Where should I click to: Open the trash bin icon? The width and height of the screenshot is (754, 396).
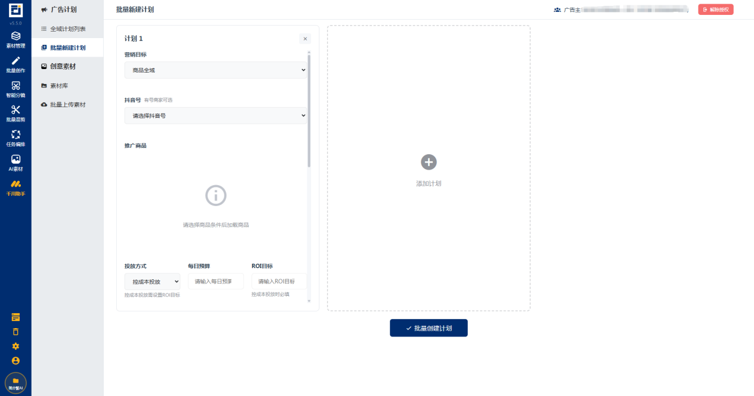(x=15, y=332)
